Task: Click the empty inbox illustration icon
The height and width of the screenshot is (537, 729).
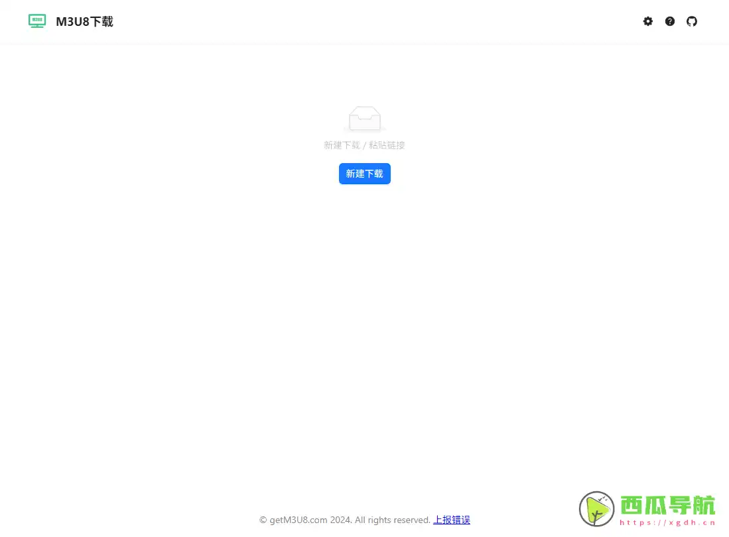Action: coord(364,119)
